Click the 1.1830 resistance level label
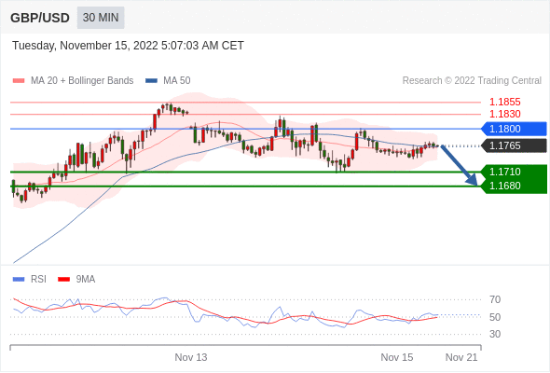Screen dimensions: 550x373 coord(504,114)
